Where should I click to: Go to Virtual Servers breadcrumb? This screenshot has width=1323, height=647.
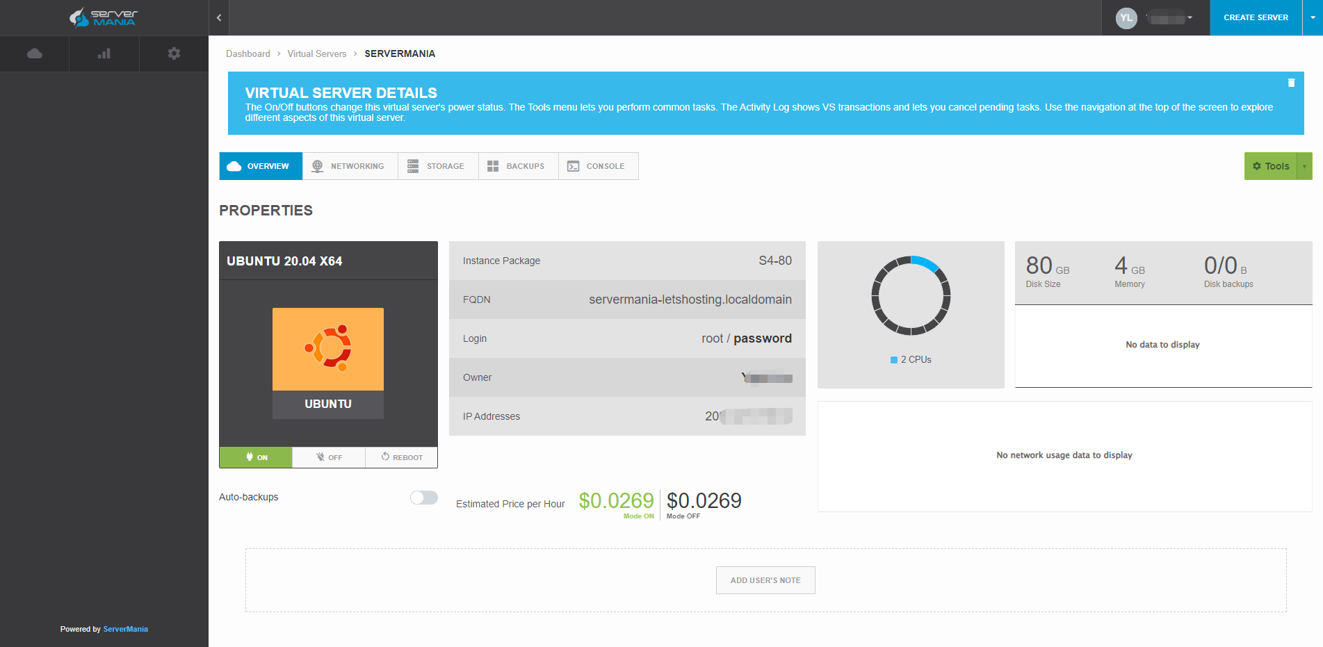(x=317, y=54)
